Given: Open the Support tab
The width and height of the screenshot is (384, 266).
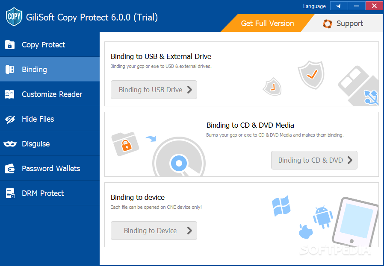Looking at the screenshot, I should (343, 23).
